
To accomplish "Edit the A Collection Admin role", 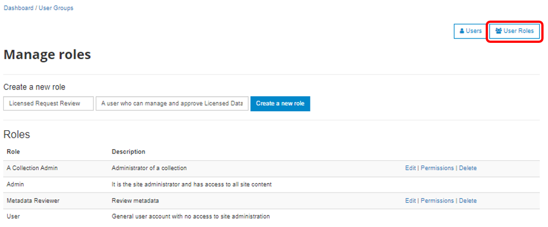I will click(410, 168).
